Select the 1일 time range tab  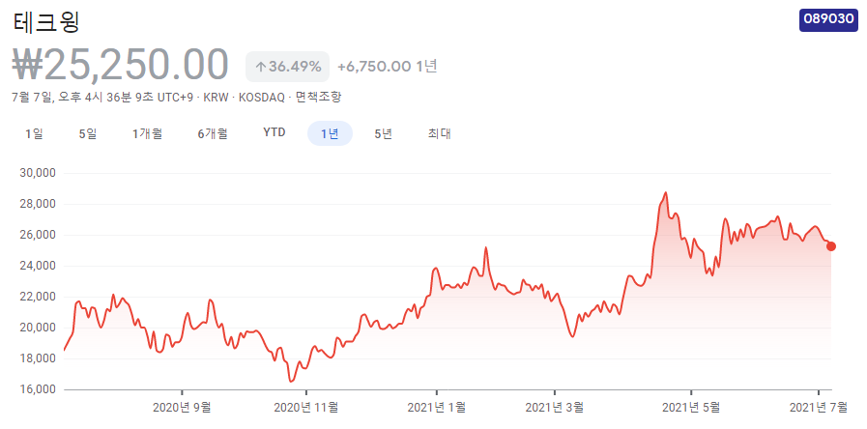click(34, 133)
